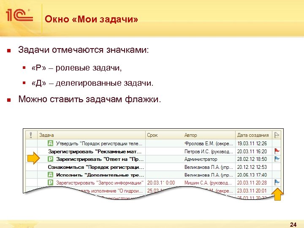Click creation date 28.02.12 18:50
The height and width of the screenshot is (228, 304).
(x=252, y=159)
